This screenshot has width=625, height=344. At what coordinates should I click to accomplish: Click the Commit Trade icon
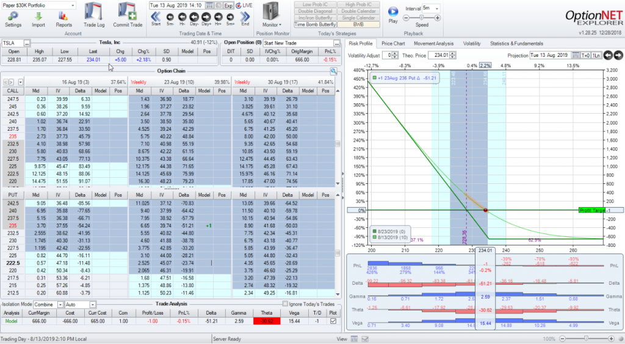128,15
